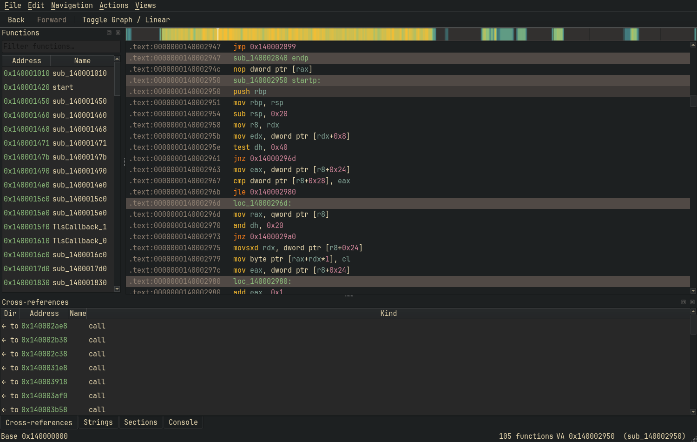
Task: Select function sub_140001460
Action: pyautogui.click(x=58, y=115)
